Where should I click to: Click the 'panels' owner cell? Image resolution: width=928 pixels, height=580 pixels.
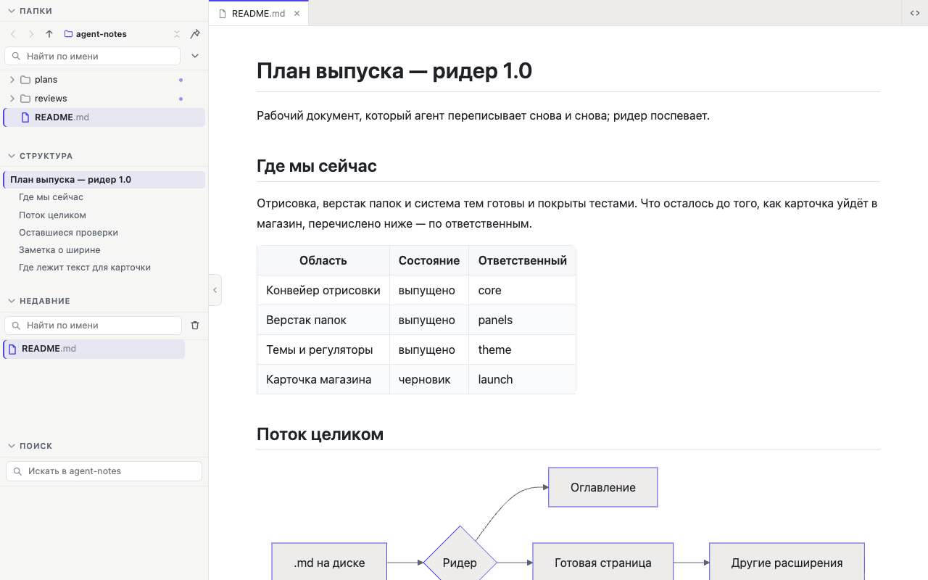coord(523,320)
